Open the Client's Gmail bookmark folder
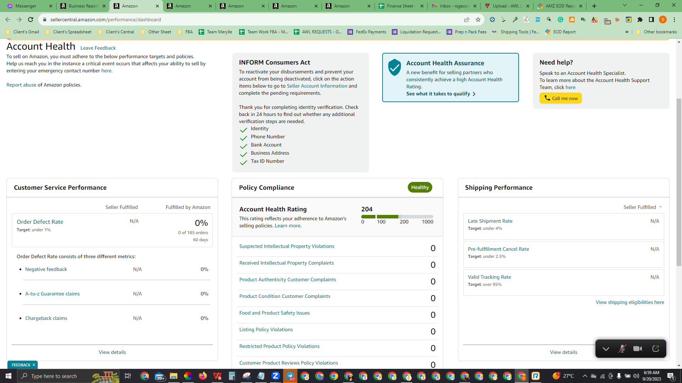 pyautogui.click(x=23, y=32)
